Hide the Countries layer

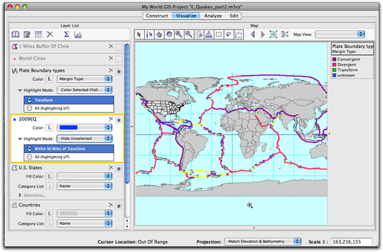tap(118, 206)
